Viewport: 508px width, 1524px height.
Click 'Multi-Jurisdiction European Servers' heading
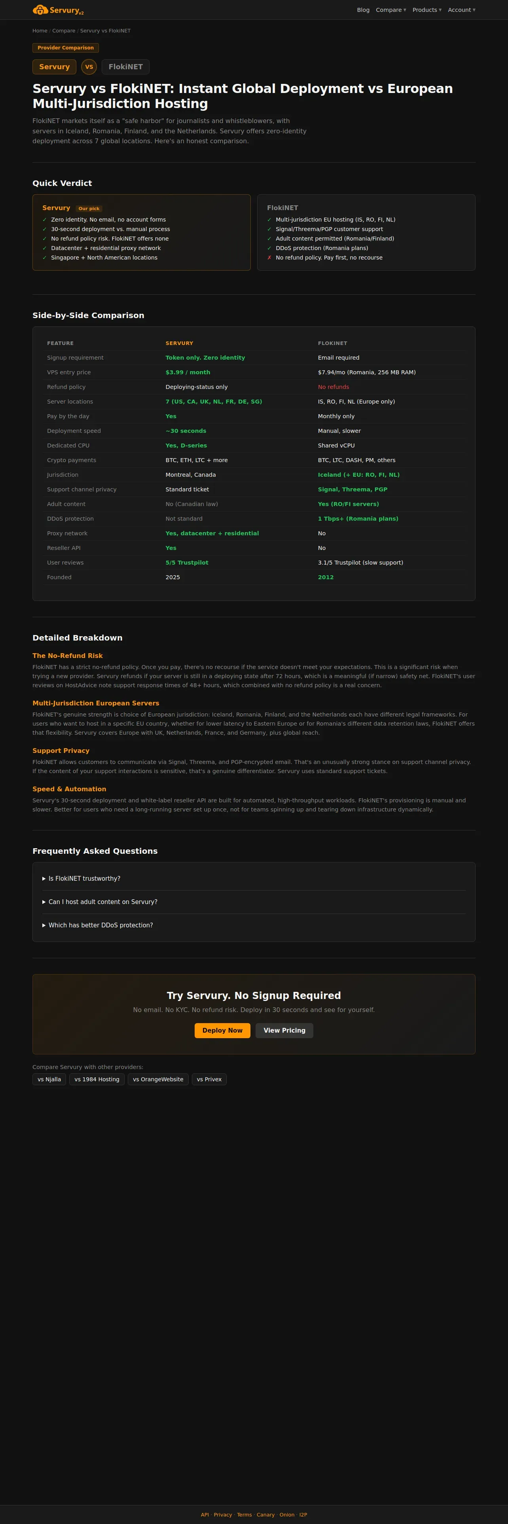click(x=96, y=703)
